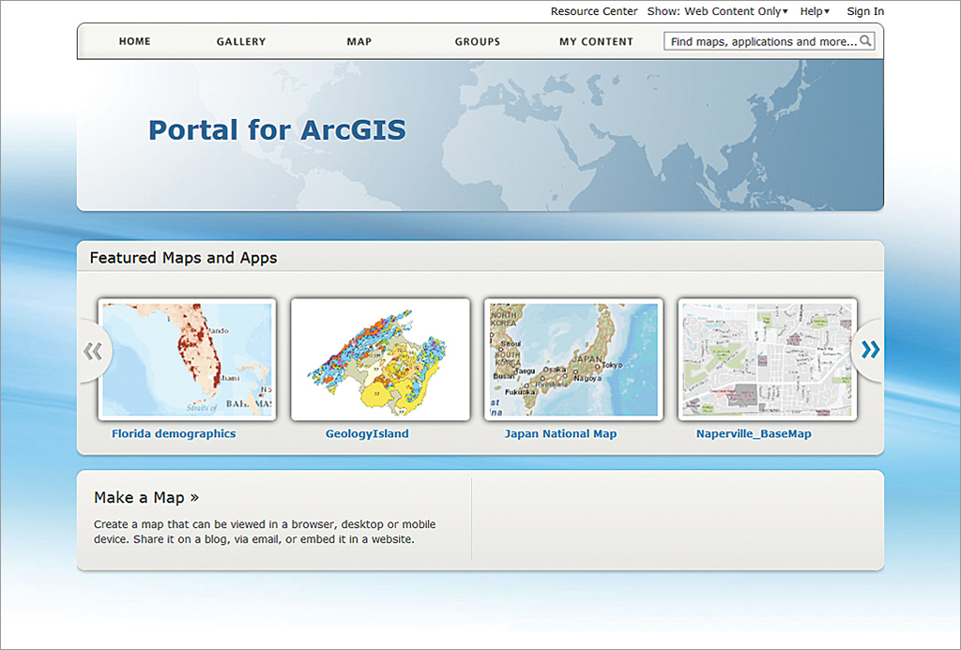
Task: Open the Show: Web Content Only dropdown
Action: point(717,11)
